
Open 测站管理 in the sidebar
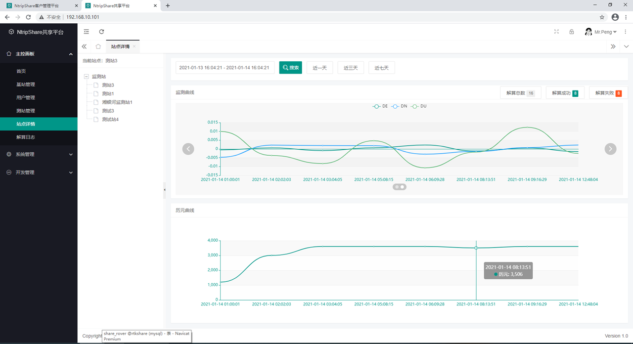(39, 111)
